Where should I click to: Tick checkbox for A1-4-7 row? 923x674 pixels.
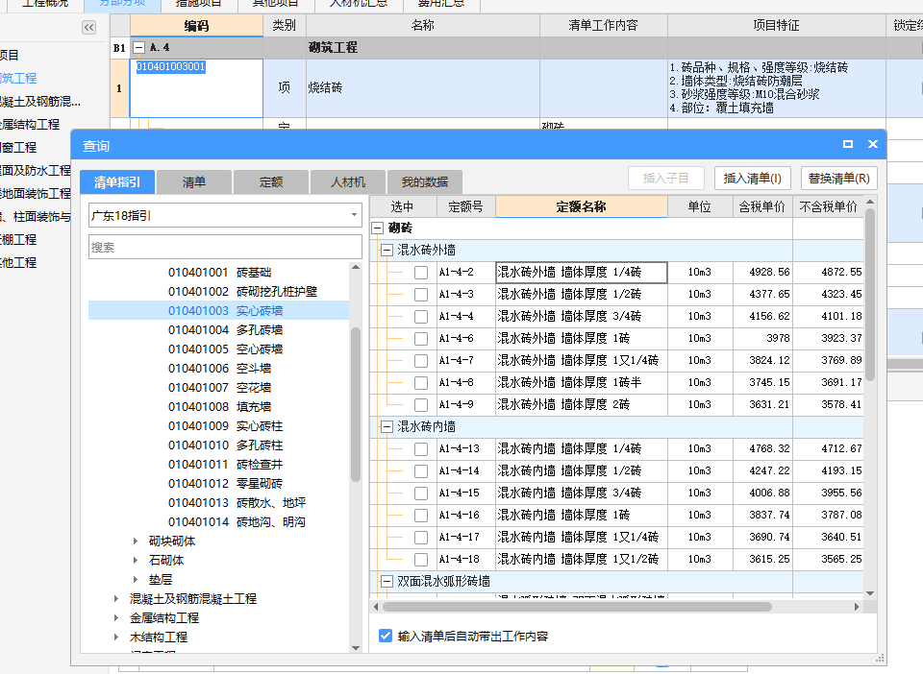pos(421,361)
